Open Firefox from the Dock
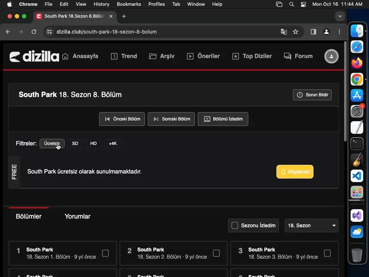 tap(357, 63)
